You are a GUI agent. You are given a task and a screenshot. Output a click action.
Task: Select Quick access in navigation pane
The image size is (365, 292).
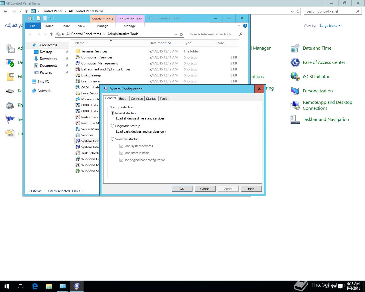(x=47, y=45)
